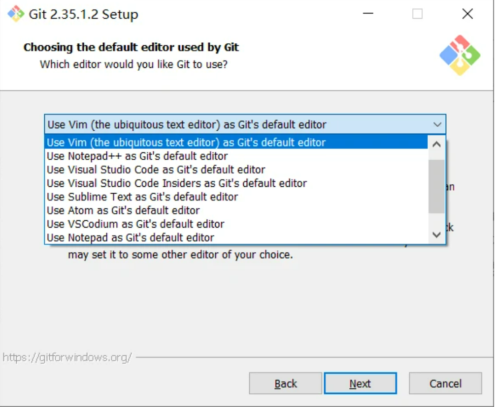Minimize the Git Setup window
The width and height of the screenshot is (495, 407).
click(368, 14)
